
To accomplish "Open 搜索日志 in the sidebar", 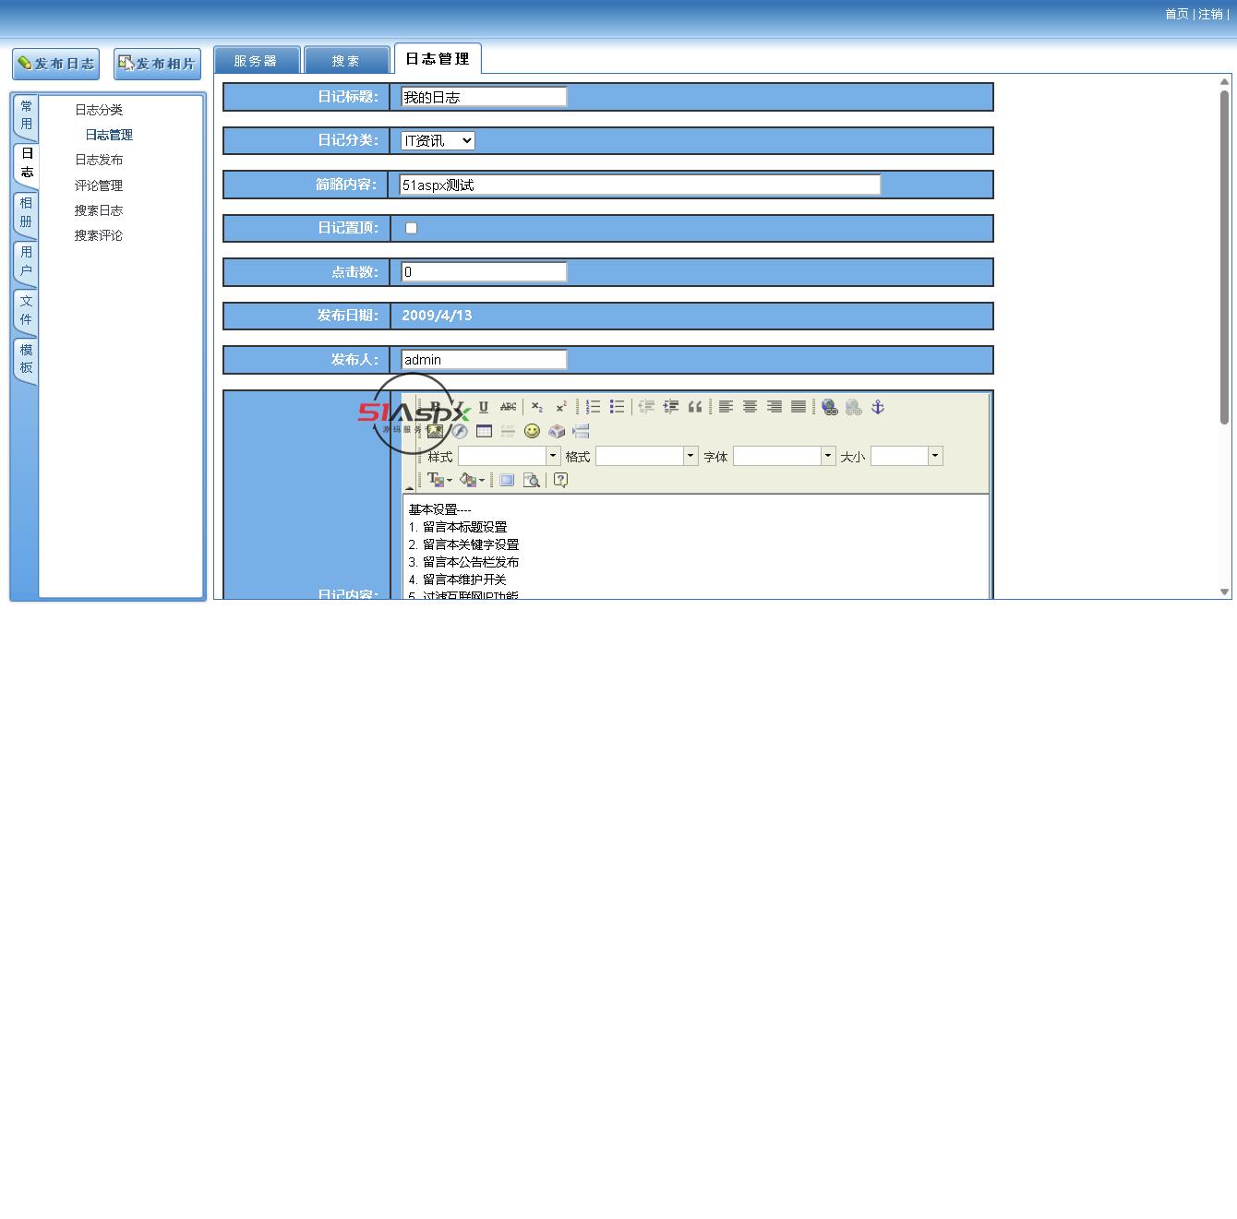I will (99, 210).
